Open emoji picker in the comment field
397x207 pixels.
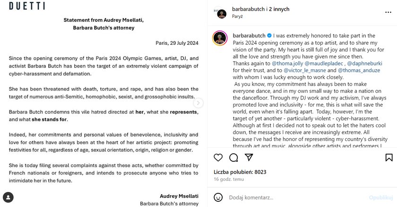[x=218, y=197]
